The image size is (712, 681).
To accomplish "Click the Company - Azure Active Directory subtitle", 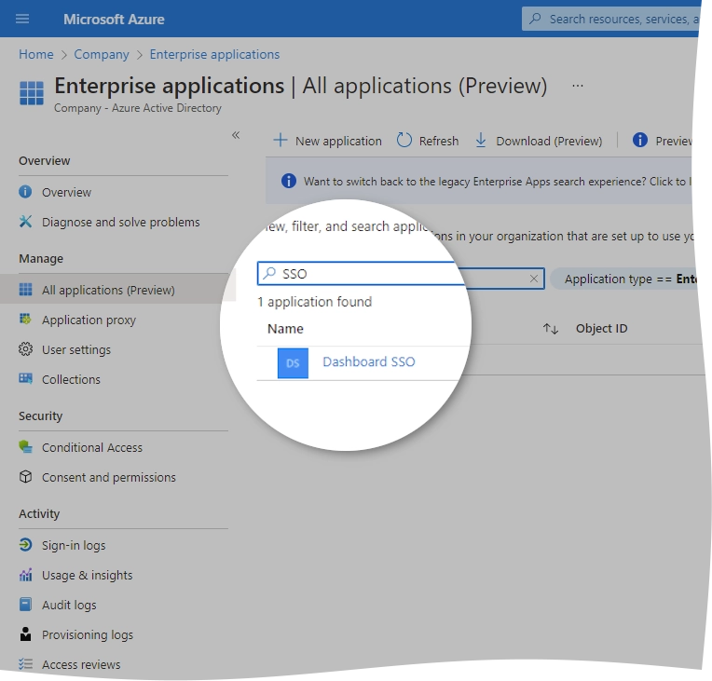I will (x=138, y=108).
